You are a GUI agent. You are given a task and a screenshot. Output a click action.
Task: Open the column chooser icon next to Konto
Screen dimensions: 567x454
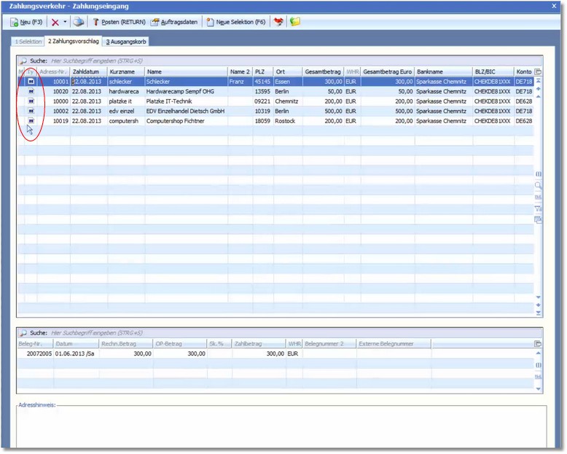[x=539, y=72]
